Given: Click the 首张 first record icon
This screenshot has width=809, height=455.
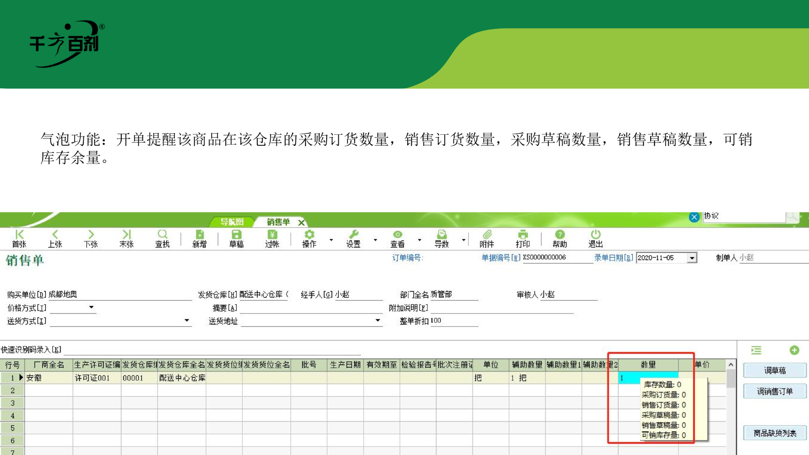Looking at the screenshot, I should click(19, 238).
